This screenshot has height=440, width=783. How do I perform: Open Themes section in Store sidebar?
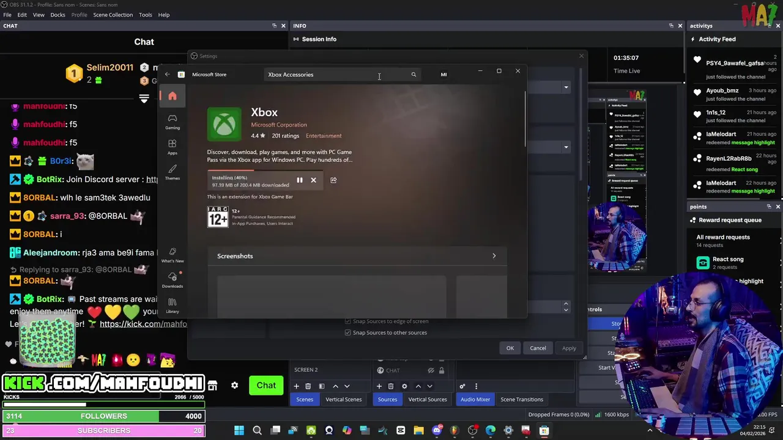(x=173, y=172)
